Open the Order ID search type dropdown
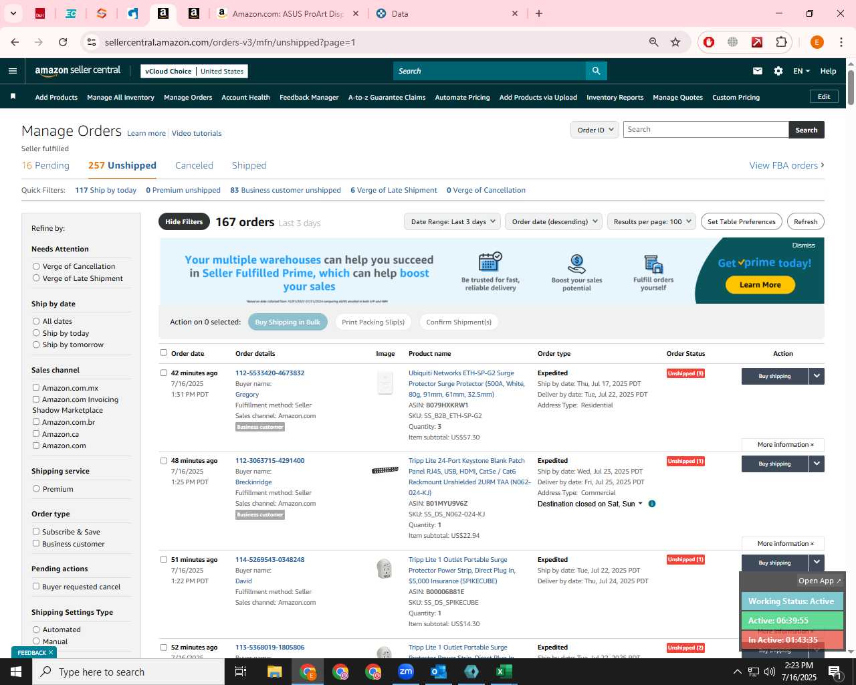This screenshot has height=685, width=856. point(595,130)
